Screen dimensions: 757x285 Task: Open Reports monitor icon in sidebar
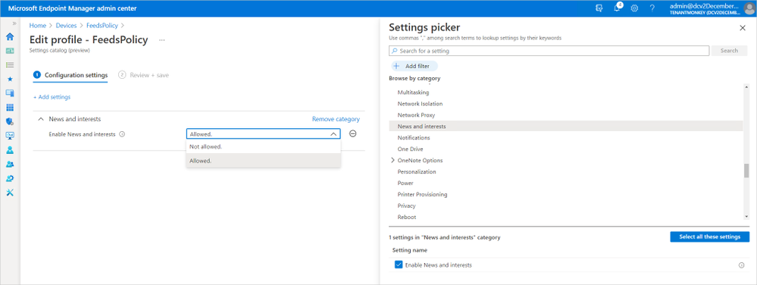click(x=10, y=136)
